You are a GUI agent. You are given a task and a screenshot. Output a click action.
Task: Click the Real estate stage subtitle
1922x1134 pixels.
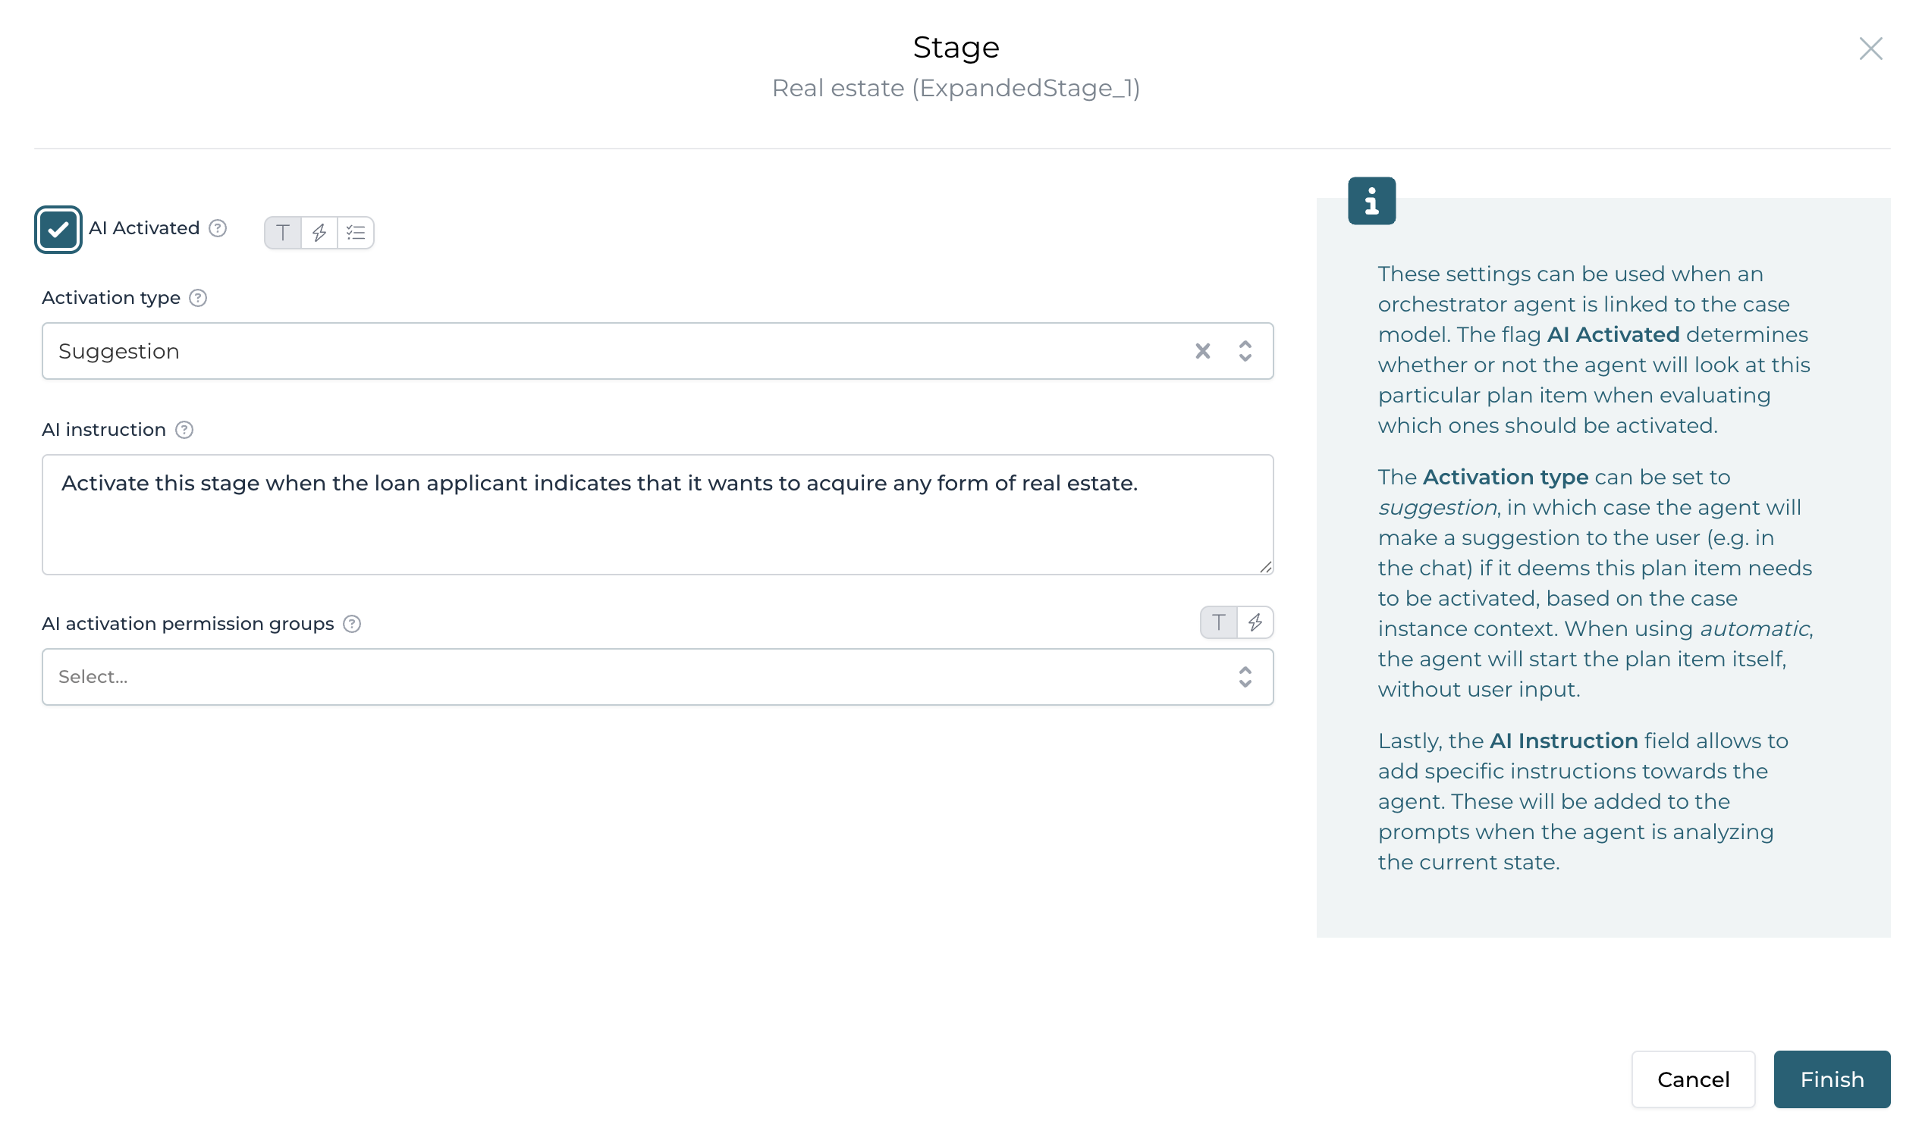coord(956,88)
